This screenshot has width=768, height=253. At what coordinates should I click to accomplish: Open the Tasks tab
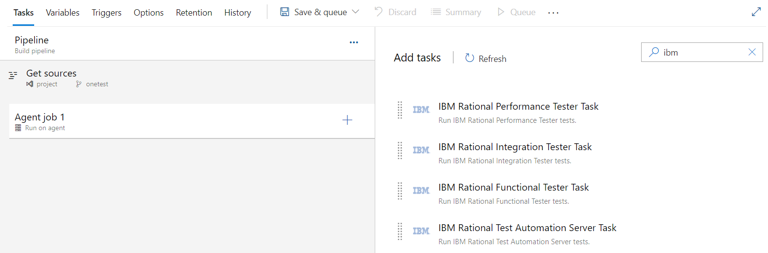[x=23, y=13]
